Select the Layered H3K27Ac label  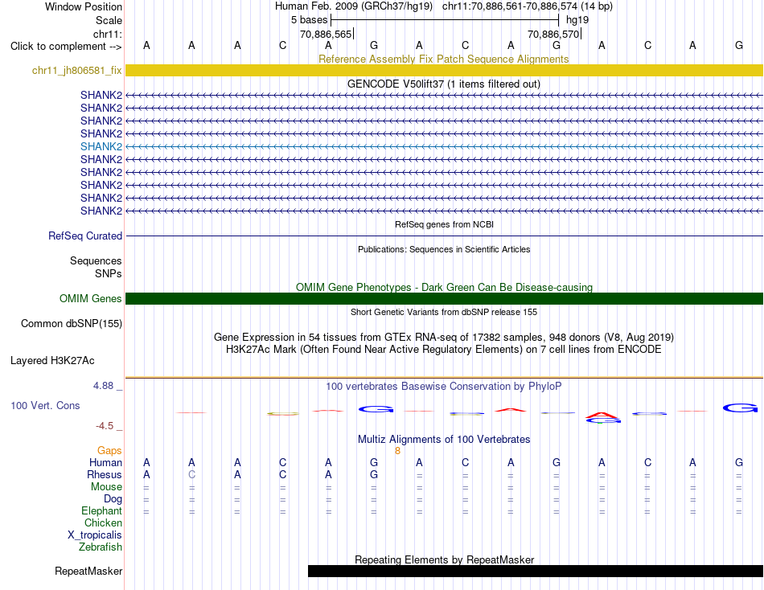click(x=52, y=361)
